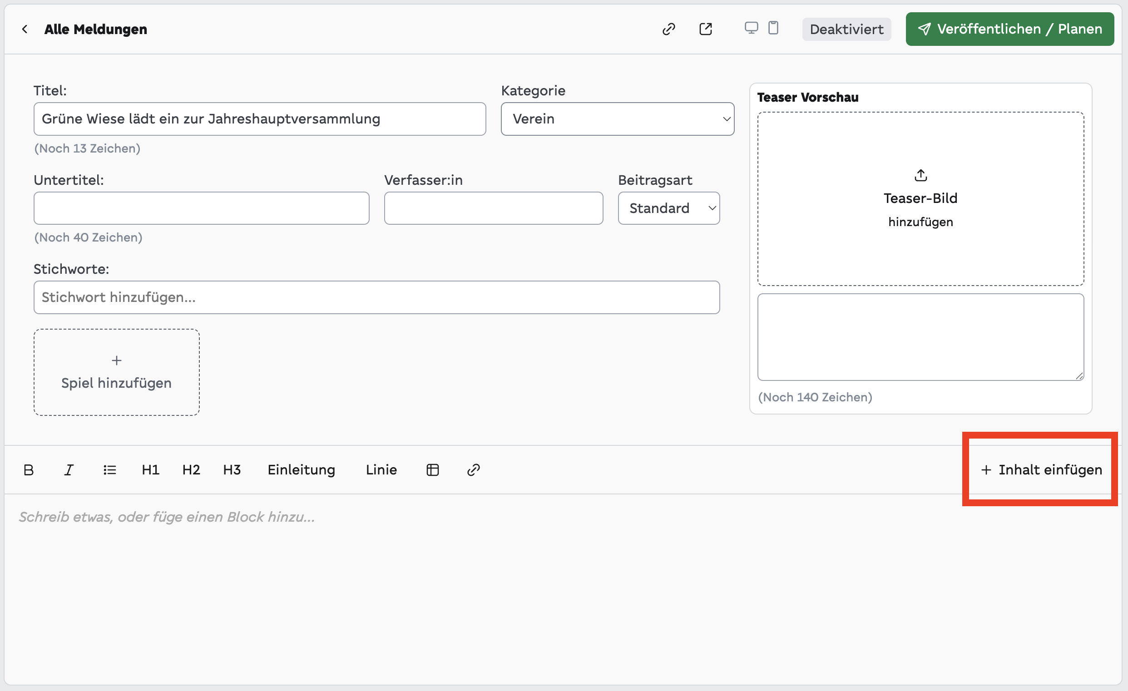Switch to mobile preview icon
Viewport: 1128px width, 691px height.
(x=773, y=28)
